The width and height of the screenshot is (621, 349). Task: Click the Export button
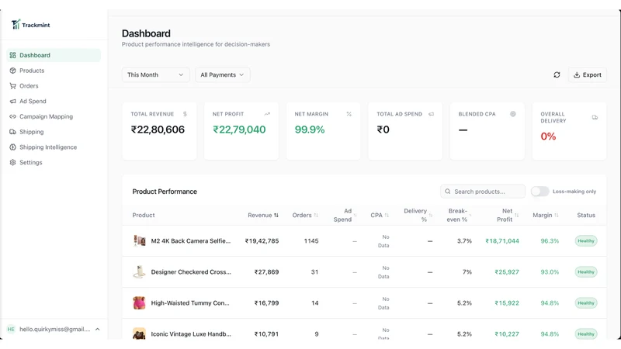[x=588, y=74]
